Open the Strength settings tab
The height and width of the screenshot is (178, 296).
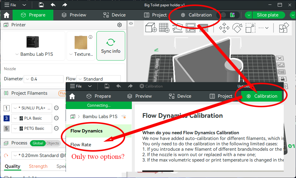[x=38, y=166]
